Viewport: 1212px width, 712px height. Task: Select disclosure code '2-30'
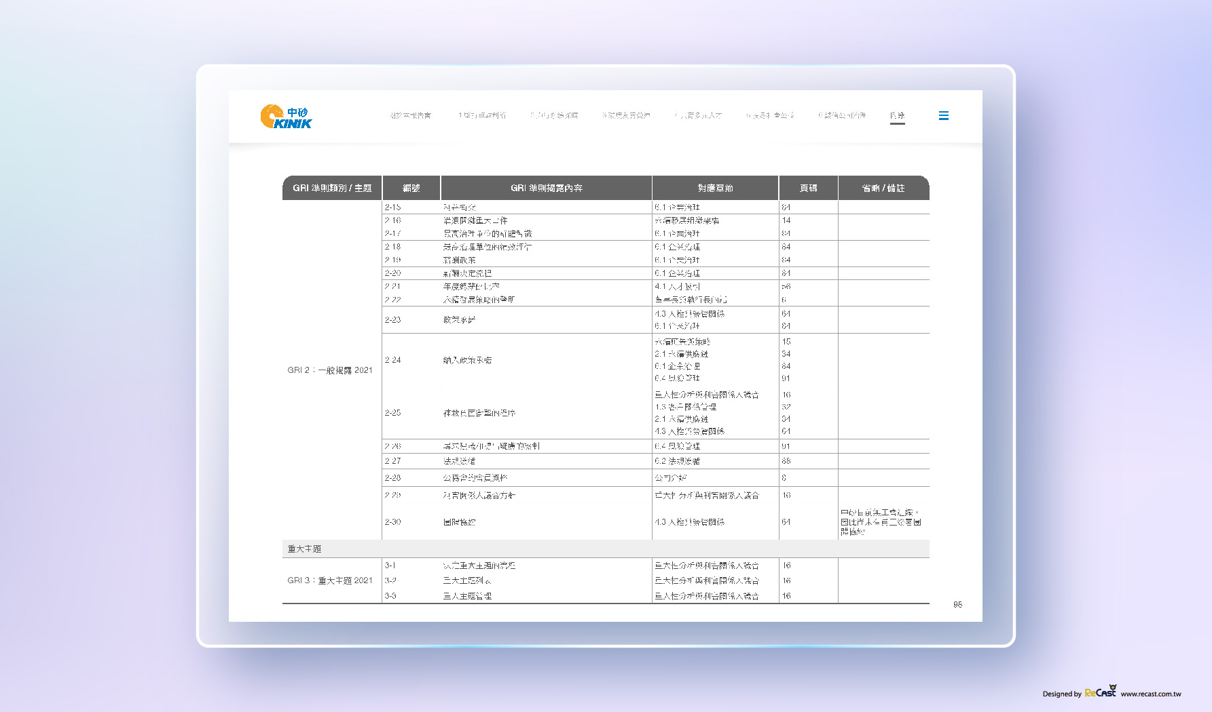coord(392,522)
